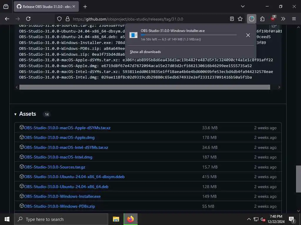Show all downloads
This screenshot has width=301, height=225.
click(145, 52)
